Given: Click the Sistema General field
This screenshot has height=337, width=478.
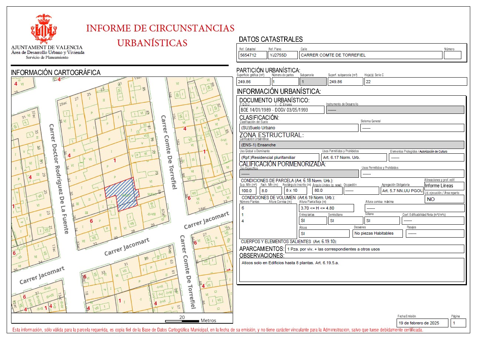Looking at the screenshot, I should pyautogui.click(x=413, y=128).
